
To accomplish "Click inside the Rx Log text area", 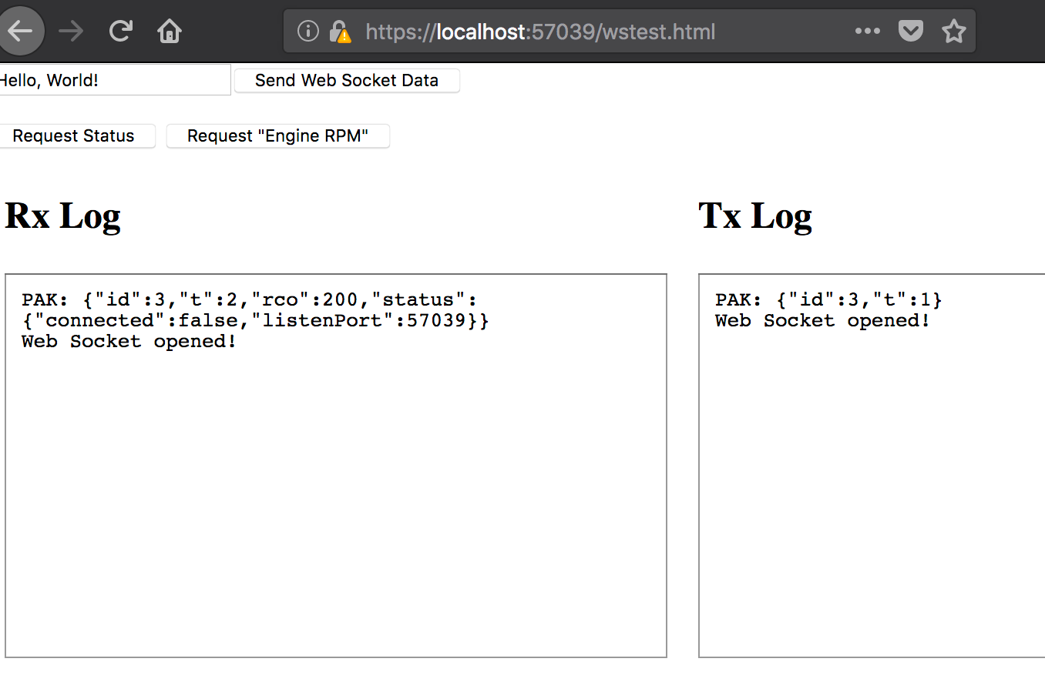I will (336, 465).
